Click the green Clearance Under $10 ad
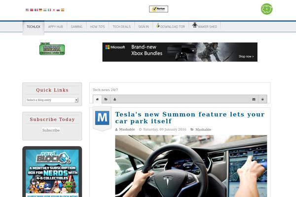 (52, 49)
